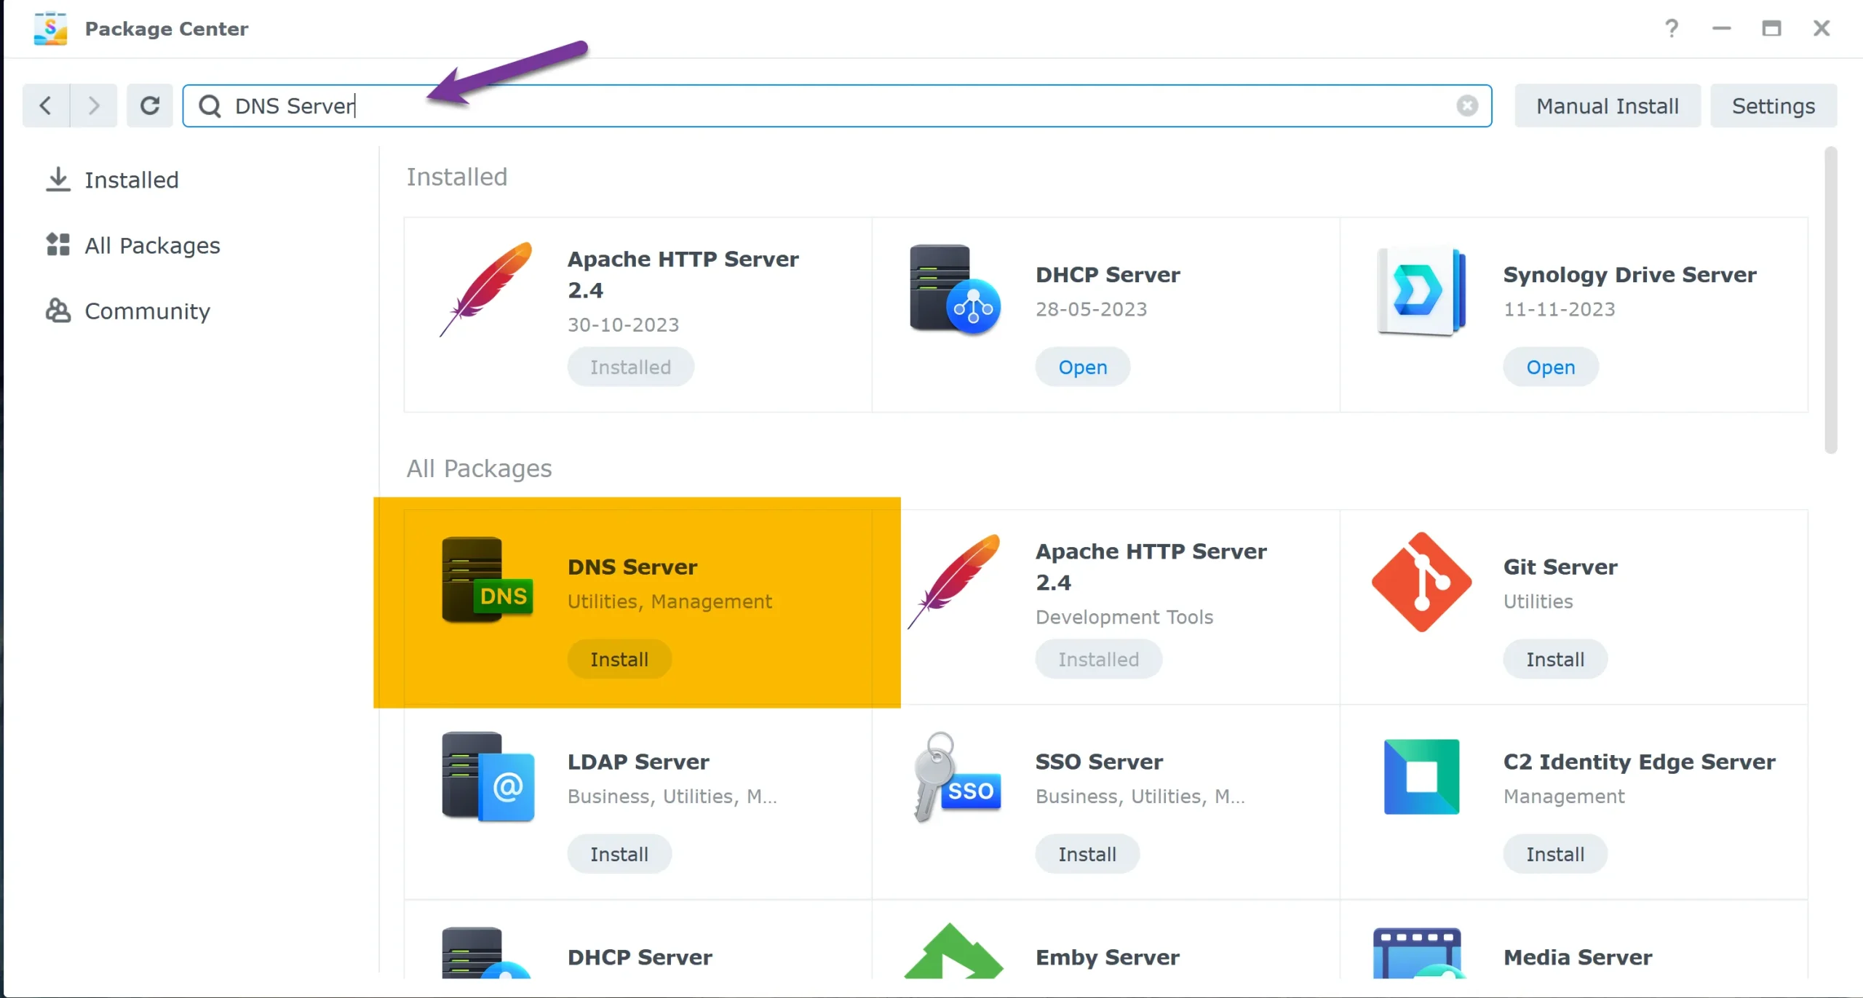Select All Packages in the sidebar

151,245
